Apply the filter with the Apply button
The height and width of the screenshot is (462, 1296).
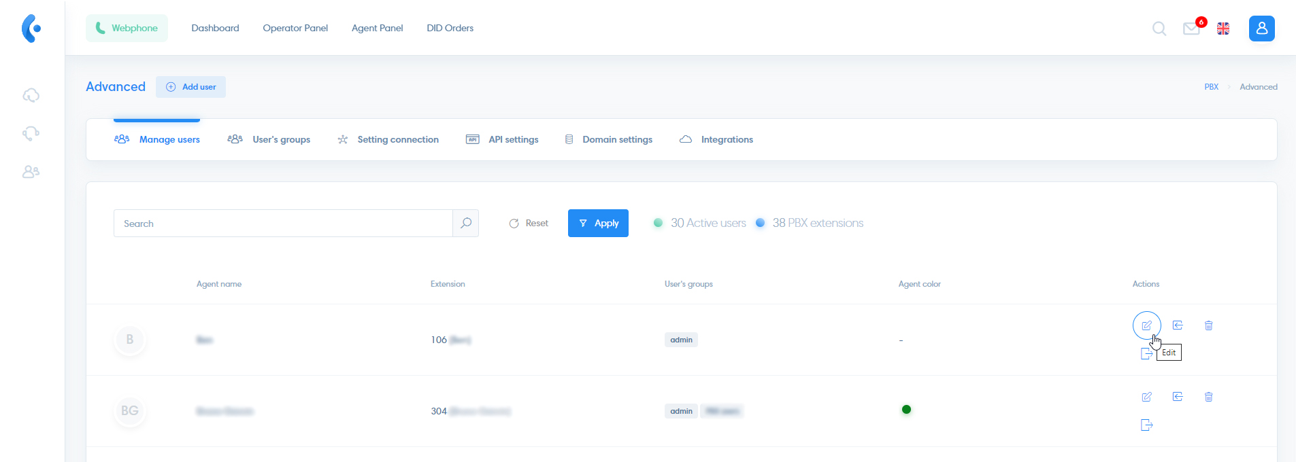(x=598, y=223)
